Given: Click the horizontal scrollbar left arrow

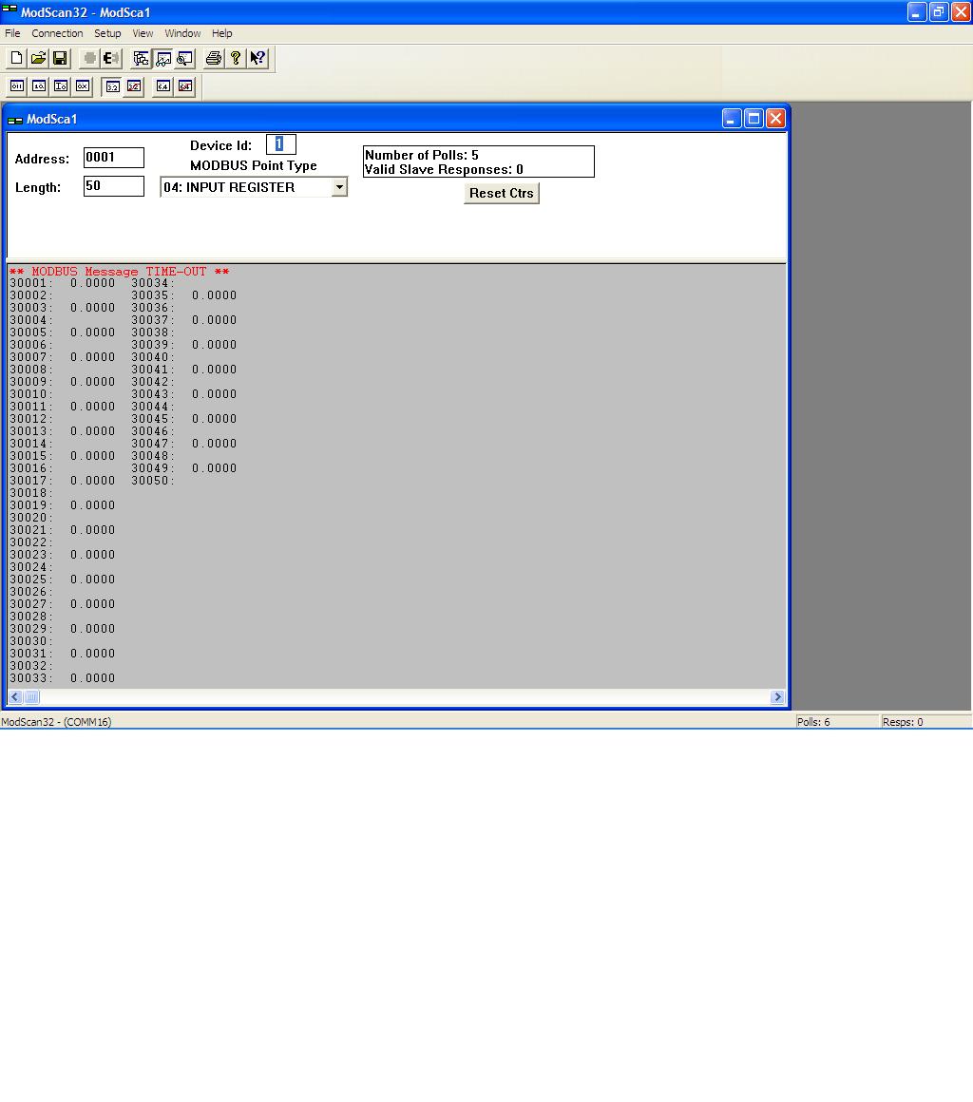Looking at the screenshot, I should click(15, 697).
